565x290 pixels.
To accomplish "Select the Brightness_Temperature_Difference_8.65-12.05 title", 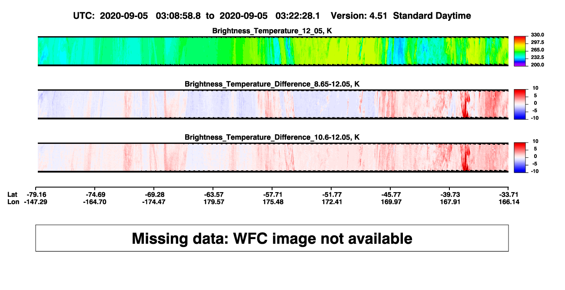I will pyautogui.click(x=272, y=84).
